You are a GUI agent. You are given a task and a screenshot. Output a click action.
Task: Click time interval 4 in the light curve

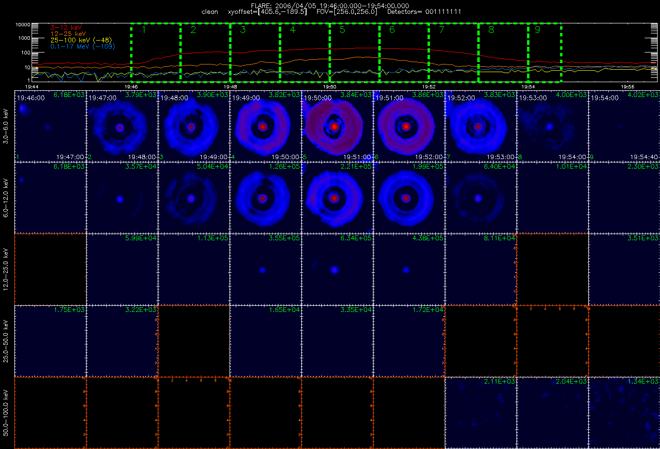pos(305,52)
